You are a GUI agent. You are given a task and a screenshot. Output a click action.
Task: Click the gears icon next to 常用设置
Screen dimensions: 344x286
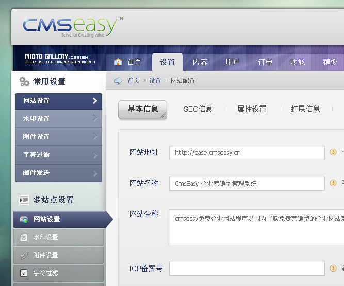coord(24,82)
